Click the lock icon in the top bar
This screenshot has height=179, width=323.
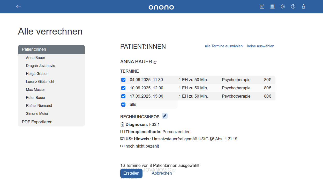[303, 6]
